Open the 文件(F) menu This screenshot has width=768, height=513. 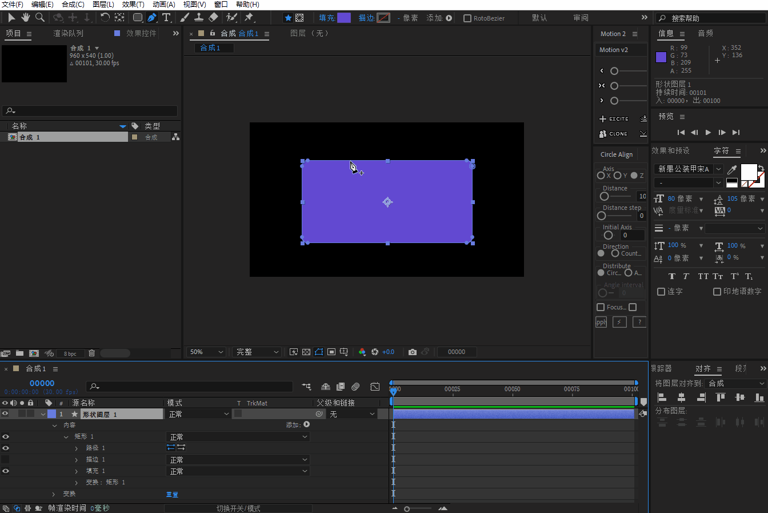13,5
